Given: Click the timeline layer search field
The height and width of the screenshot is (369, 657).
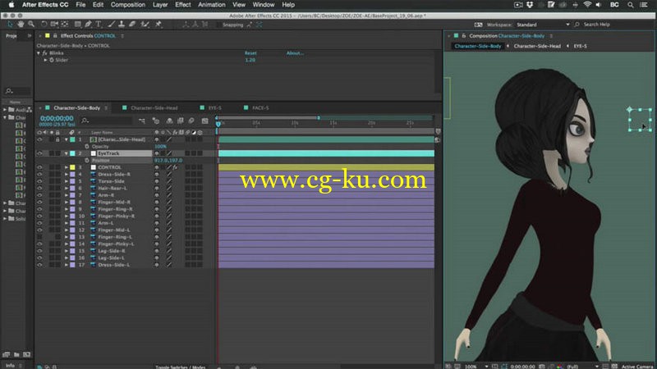Looking at the screenshot, I should pyautogui.click(x=107, y=121).
